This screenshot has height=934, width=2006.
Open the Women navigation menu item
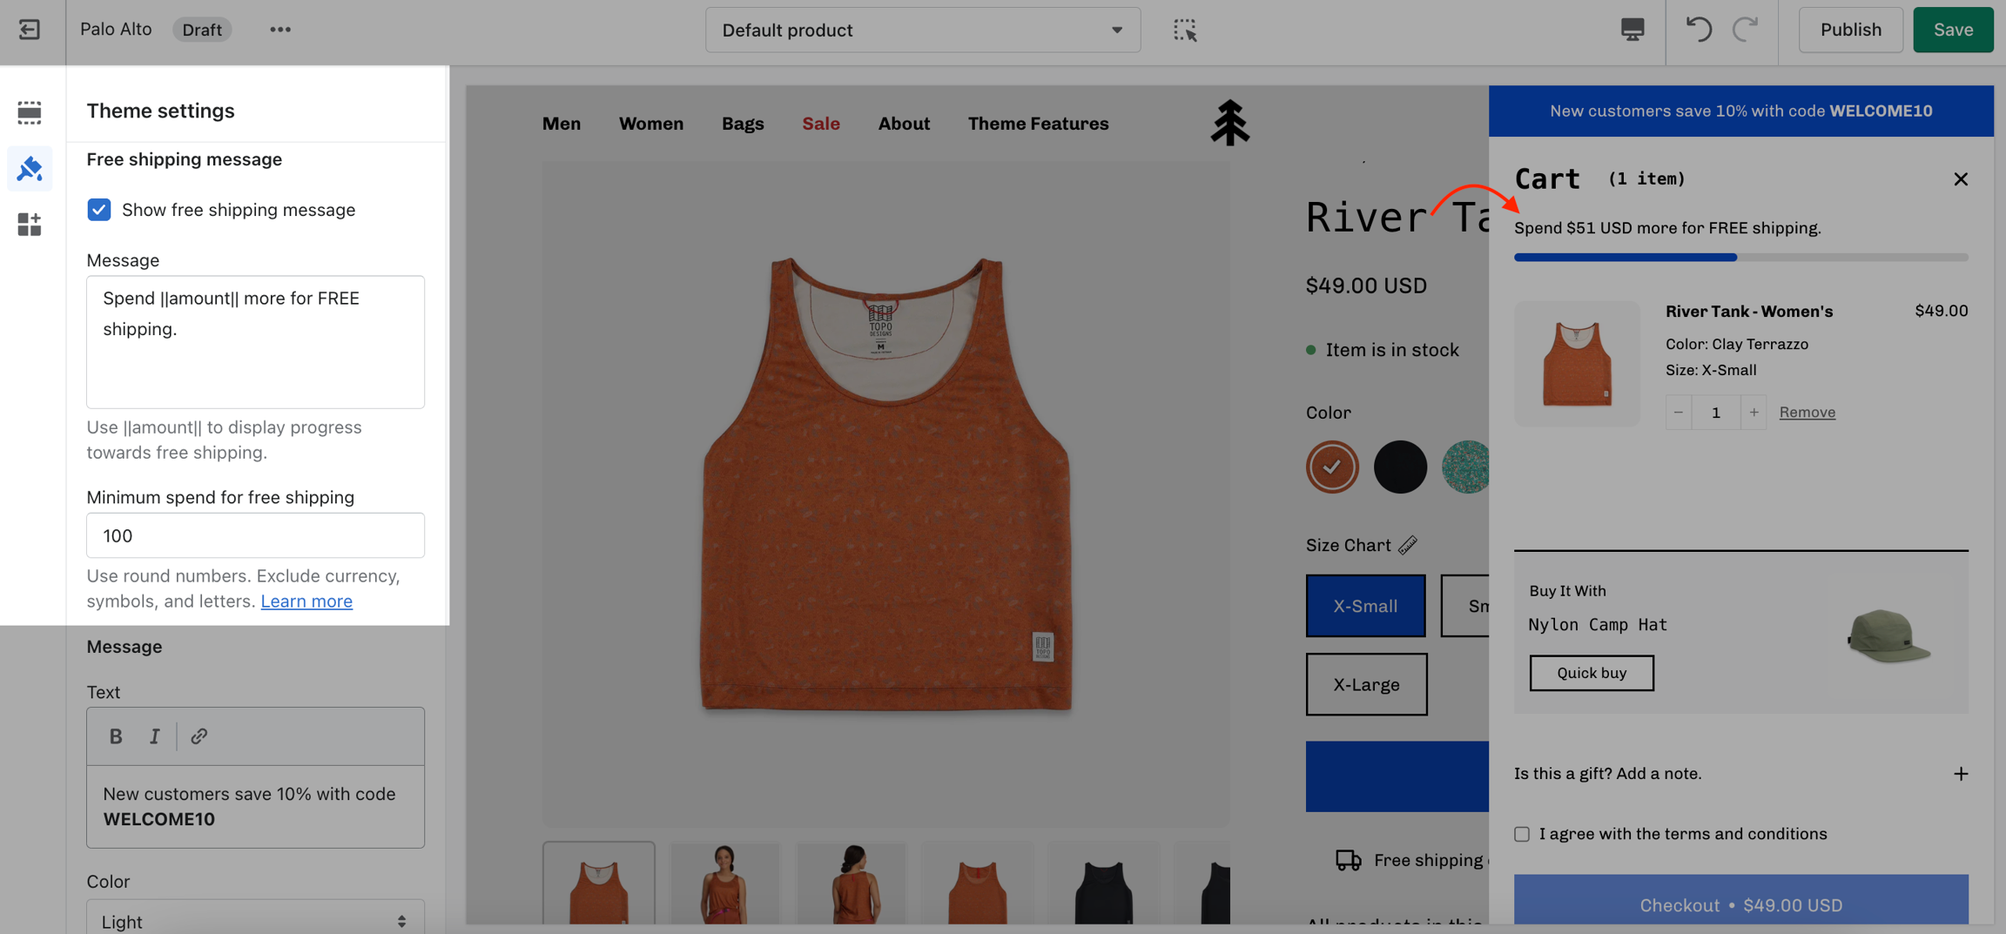(x=650, y=124)
